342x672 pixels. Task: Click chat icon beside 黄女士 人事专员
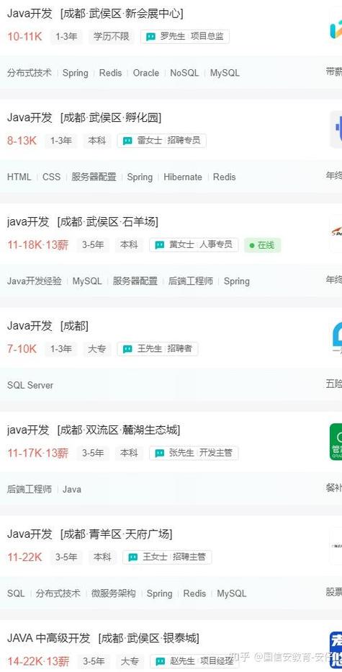click(159, 245)
